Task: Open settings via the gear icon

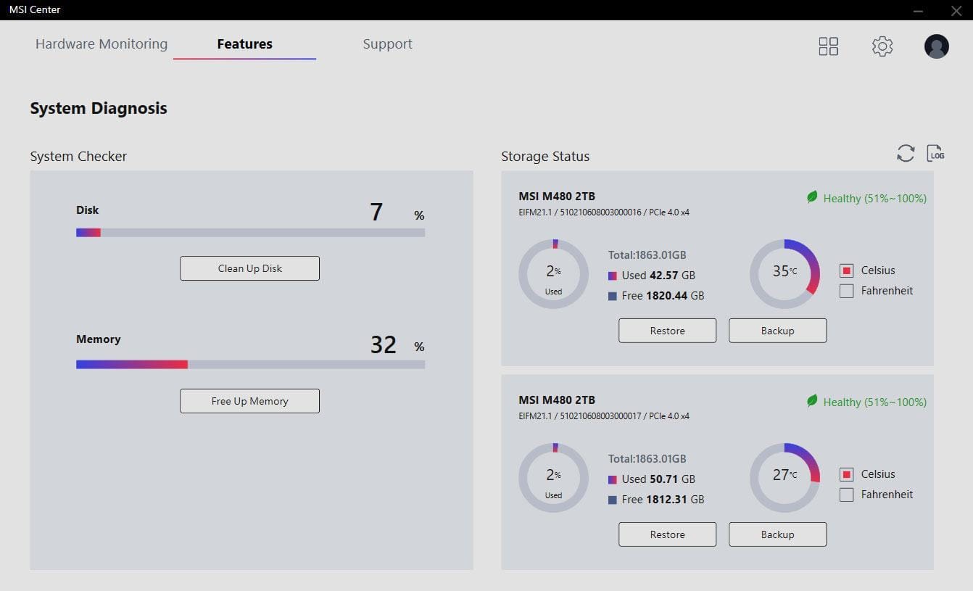Action: pyautogui.click(x=882, y=46)
